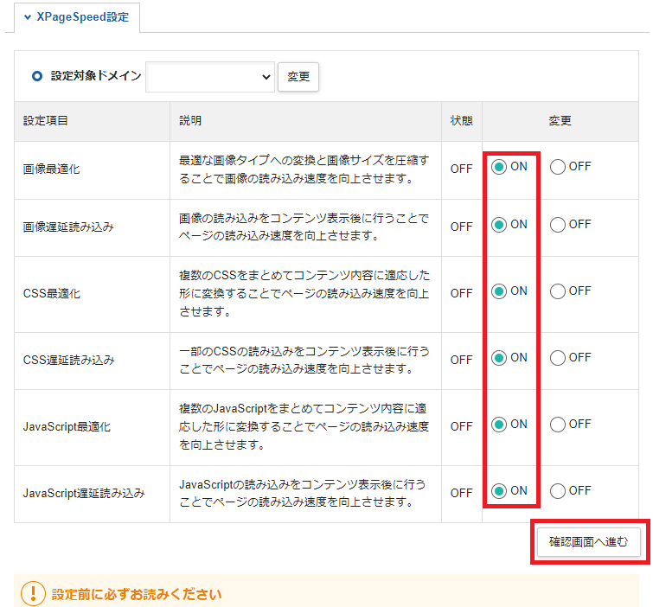Click the 変更 button beside domain
653x607 pixels.
click(x=298, y=77)
